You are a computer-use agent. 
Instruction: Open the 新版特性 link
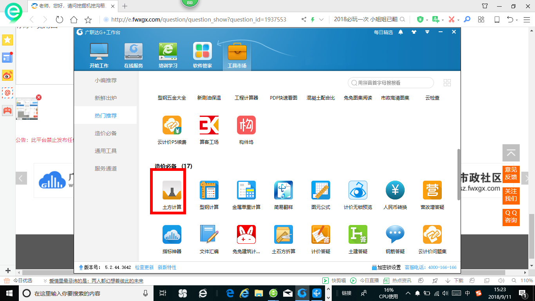167,267
